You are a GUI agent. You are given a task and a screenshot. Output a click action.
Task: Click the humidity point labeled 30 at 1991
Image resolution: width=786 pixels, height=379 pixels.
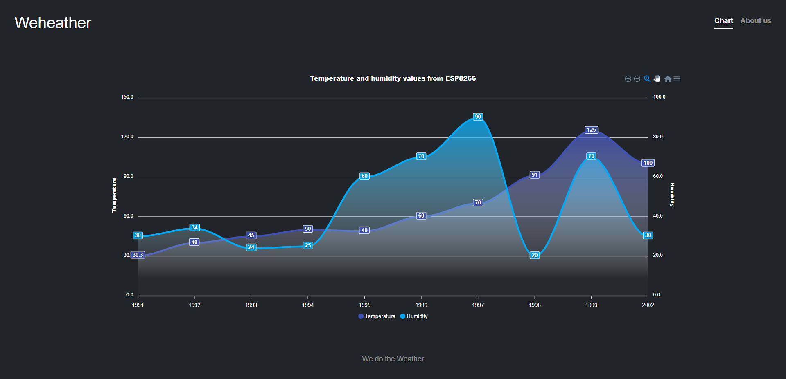tap(138, 235)
